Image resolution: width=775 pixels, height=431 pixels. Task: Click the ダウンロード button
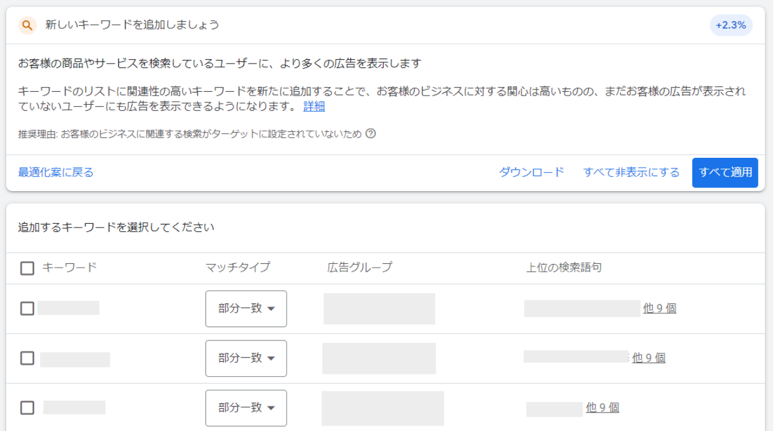(531, 172)
